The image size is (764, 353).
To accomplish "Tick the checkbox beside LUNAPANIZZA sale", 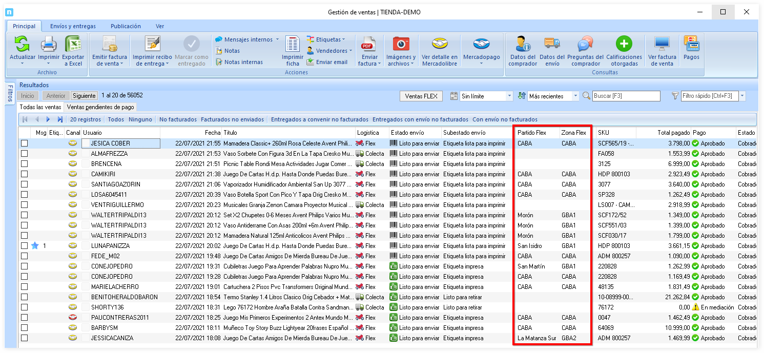I will pyautogui.click(x=24, y=246).
